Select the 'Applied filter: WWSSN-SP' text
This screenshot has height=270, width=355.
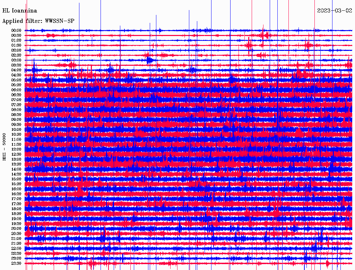[x=38, y=21]
